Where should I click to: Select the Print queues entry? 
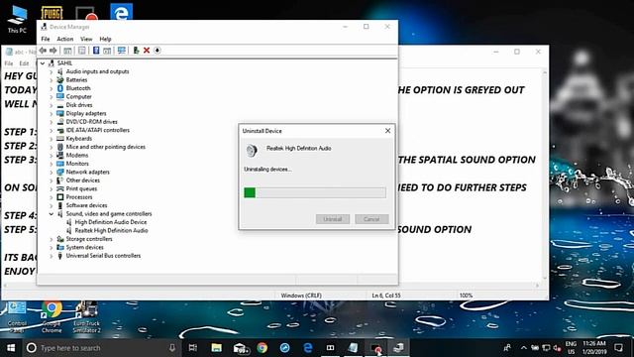(x=81, y=188)
